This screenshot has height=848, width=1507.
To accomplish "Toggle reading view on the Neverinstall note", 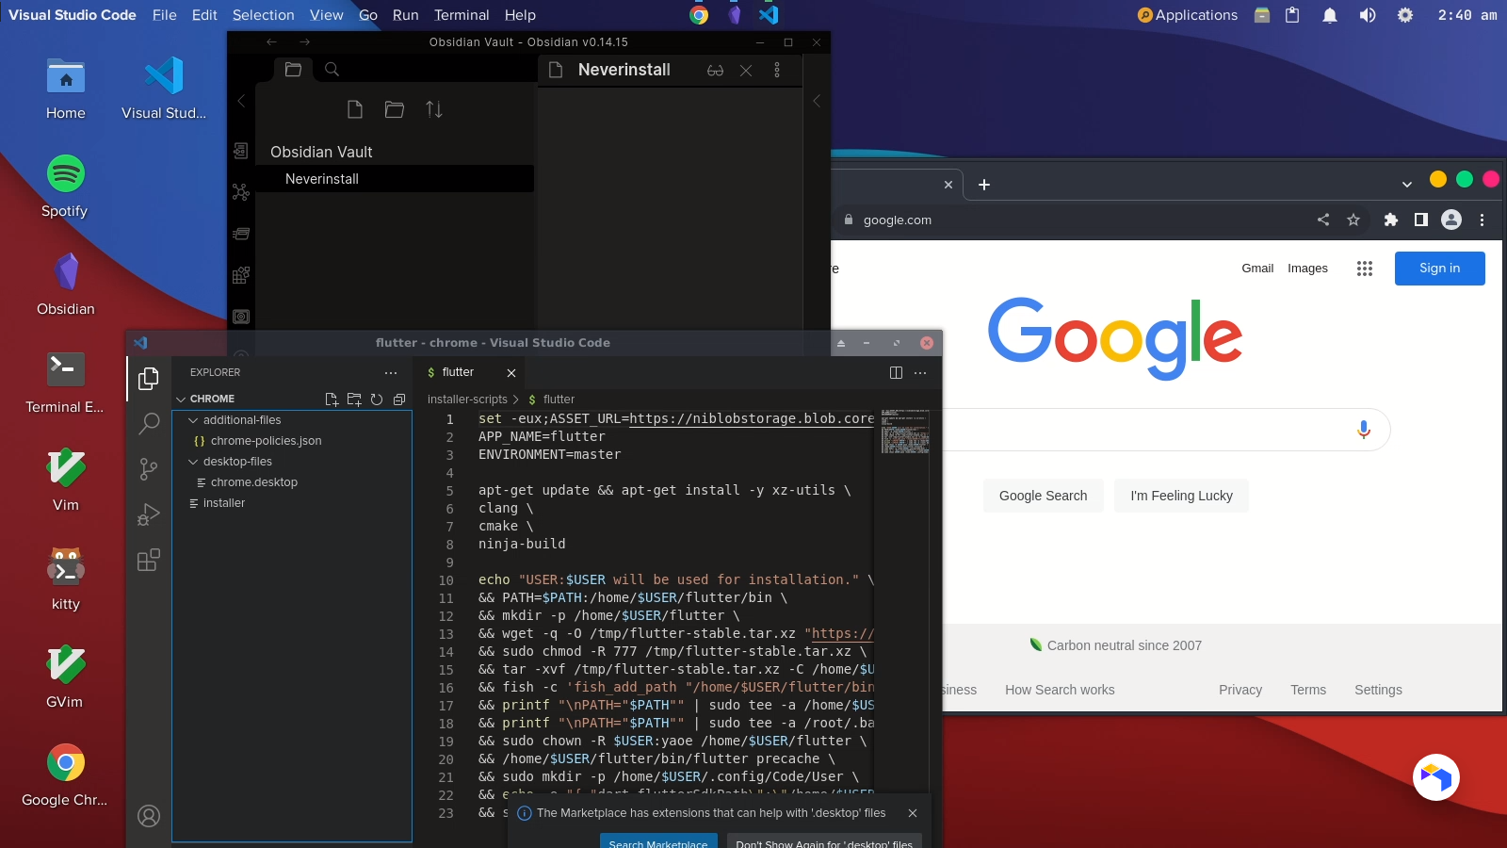I will click(716, 71).
